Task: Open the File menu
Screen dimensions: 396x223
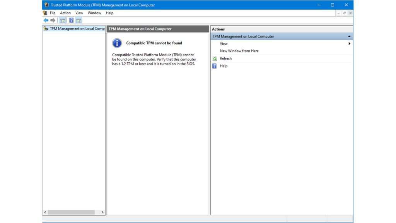Action: click(x=53, y=13)
